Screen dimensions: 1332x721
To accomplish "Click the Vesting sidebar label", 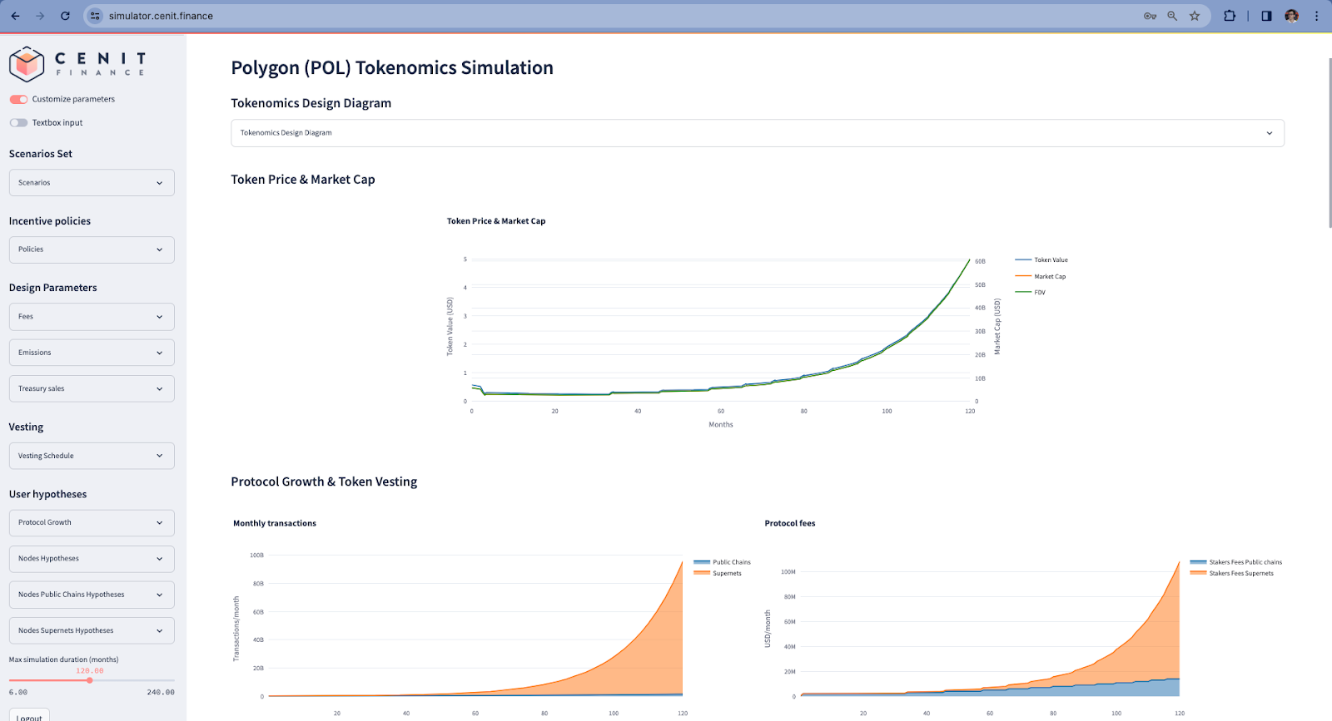I will pyautogui.click(x=26, y=427).
